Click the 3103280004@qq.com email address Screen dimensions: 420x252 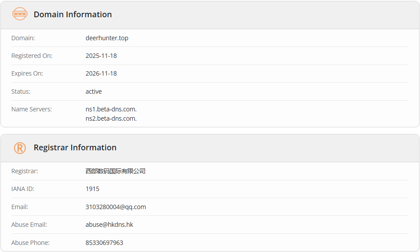point(116,207)
